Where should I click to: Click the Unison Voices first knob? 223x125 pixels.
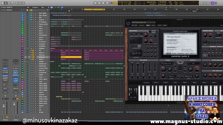coord(205,35)
